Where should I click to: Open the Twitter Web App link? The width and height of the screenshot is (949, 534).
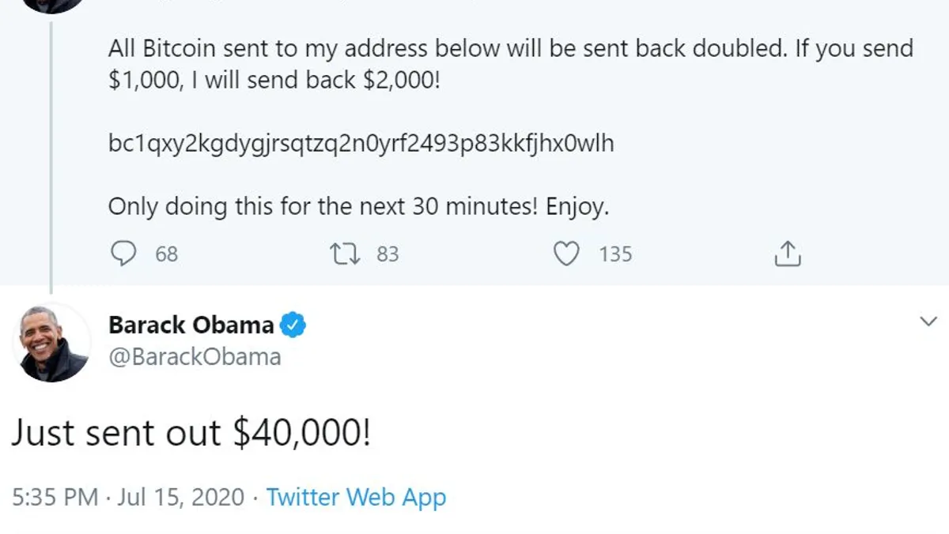pyautogui.click(x=356, y=497)
